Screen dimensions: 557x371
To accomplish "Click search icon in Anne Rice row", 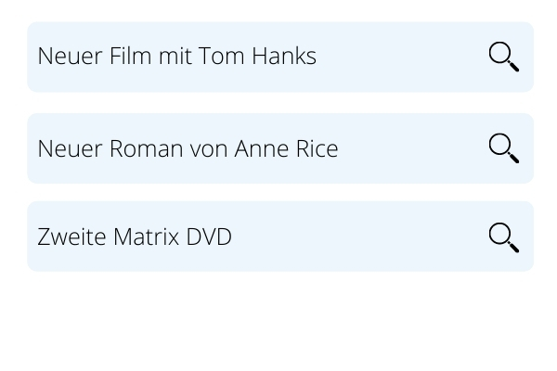I will (x=503, y=148).
